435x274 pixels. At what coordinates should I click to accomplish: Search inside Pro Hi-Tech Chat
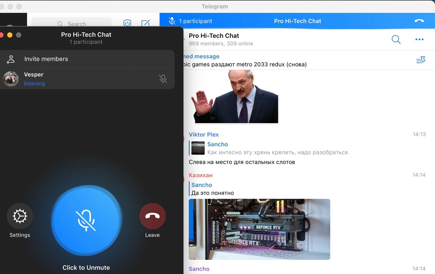[x=396, y=39]
